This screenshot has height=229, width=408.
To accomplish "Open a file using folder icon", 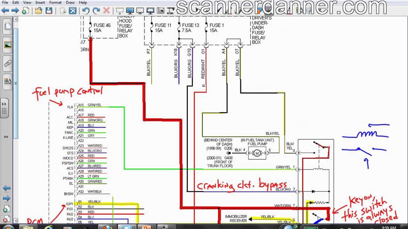I will coord(38,11).
